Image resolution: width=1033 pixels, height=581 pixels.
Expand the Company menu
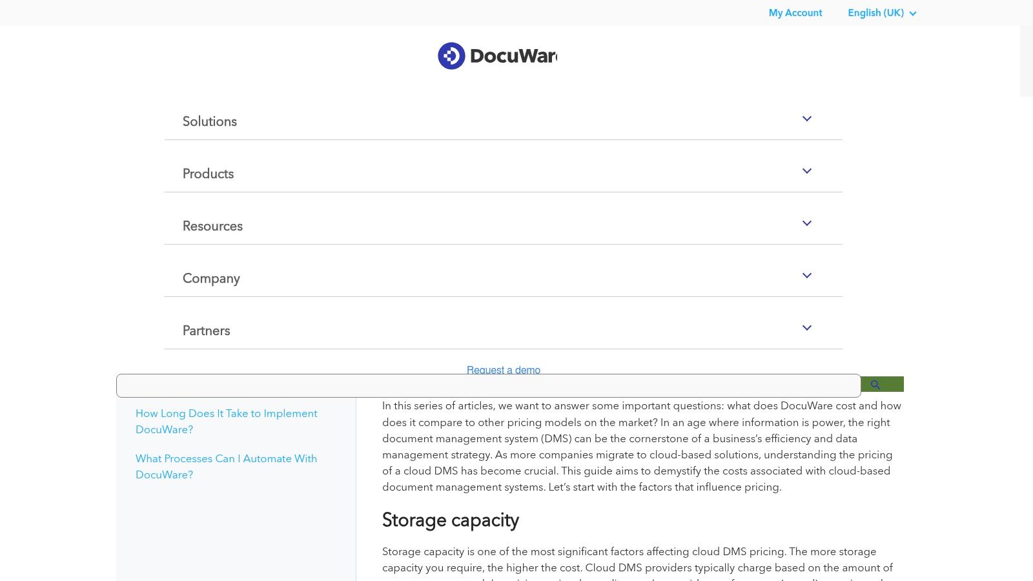point(806,276)
